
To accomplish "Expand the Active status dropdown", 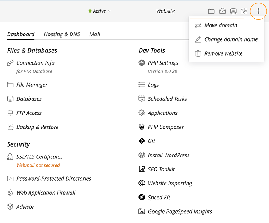I will click(100, 11).
